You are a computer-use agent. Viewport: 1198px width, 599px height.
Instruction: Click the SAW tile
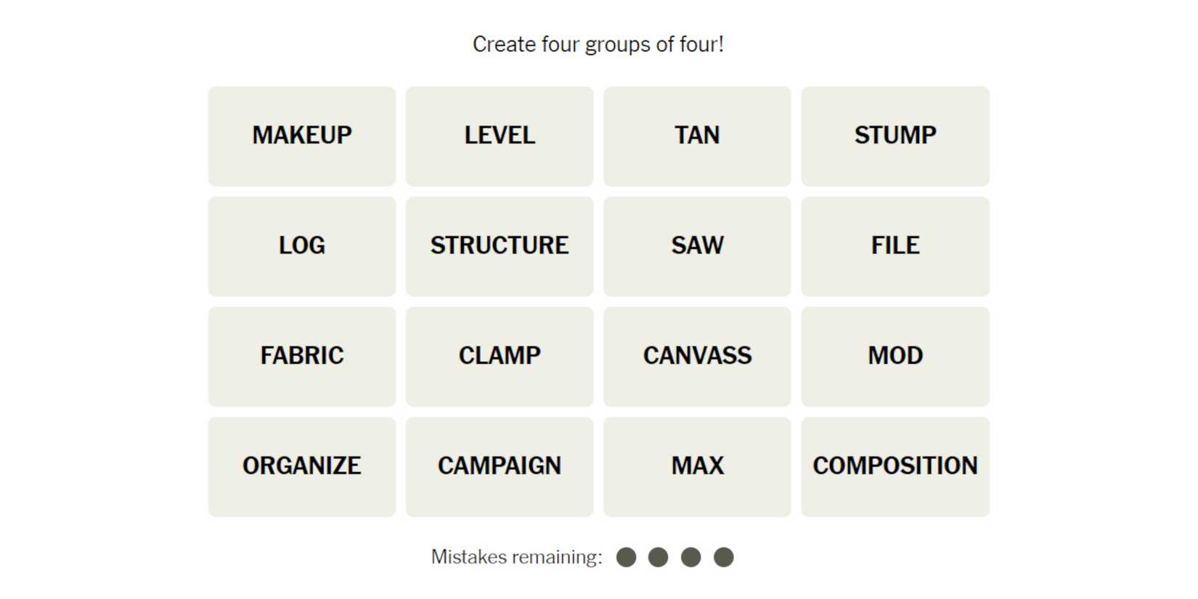coord(697,246)
